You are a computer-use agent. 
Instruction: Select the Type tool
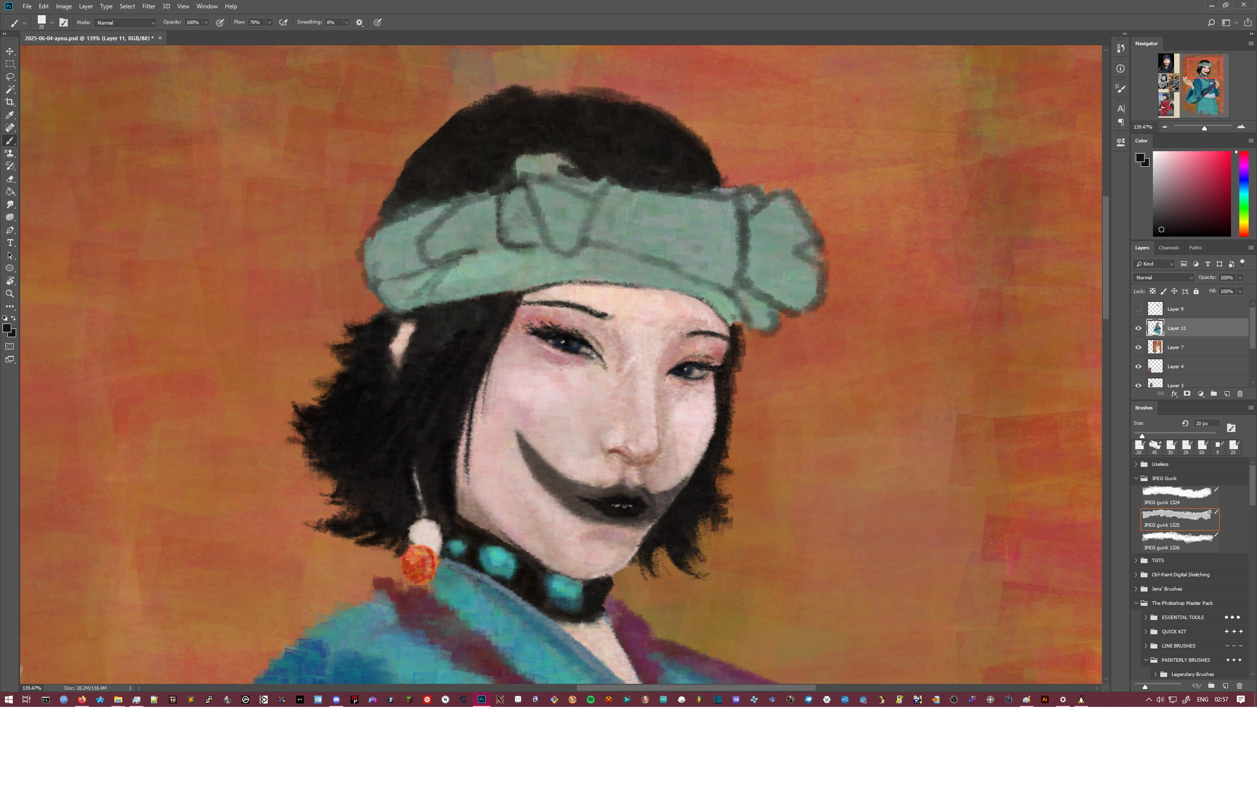(10, 243)
